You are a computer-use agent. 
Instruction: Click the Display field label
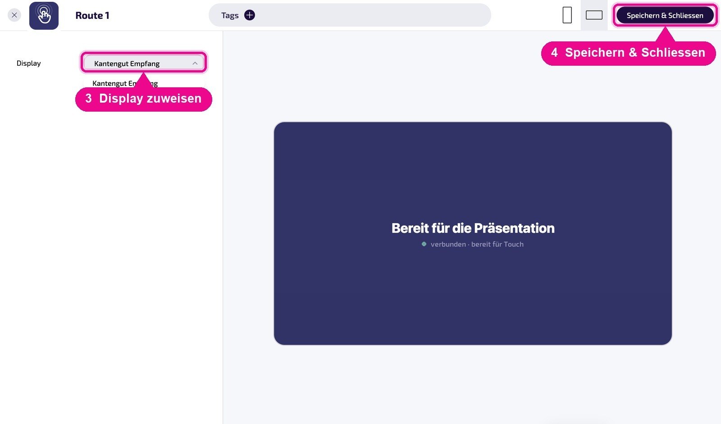click(29, 63)
